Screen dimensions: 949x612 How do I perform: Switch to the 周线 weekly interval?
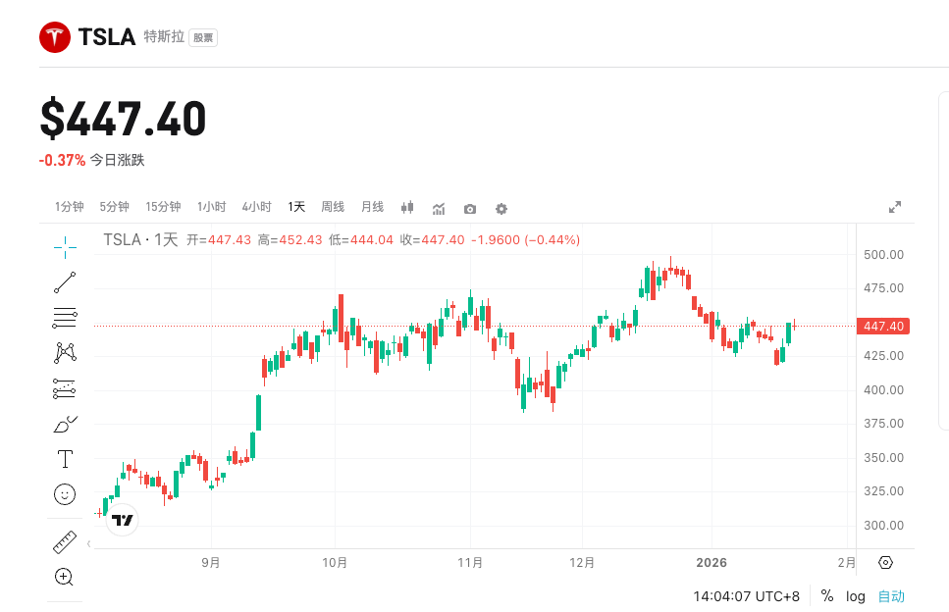click(x=332, y=207)
